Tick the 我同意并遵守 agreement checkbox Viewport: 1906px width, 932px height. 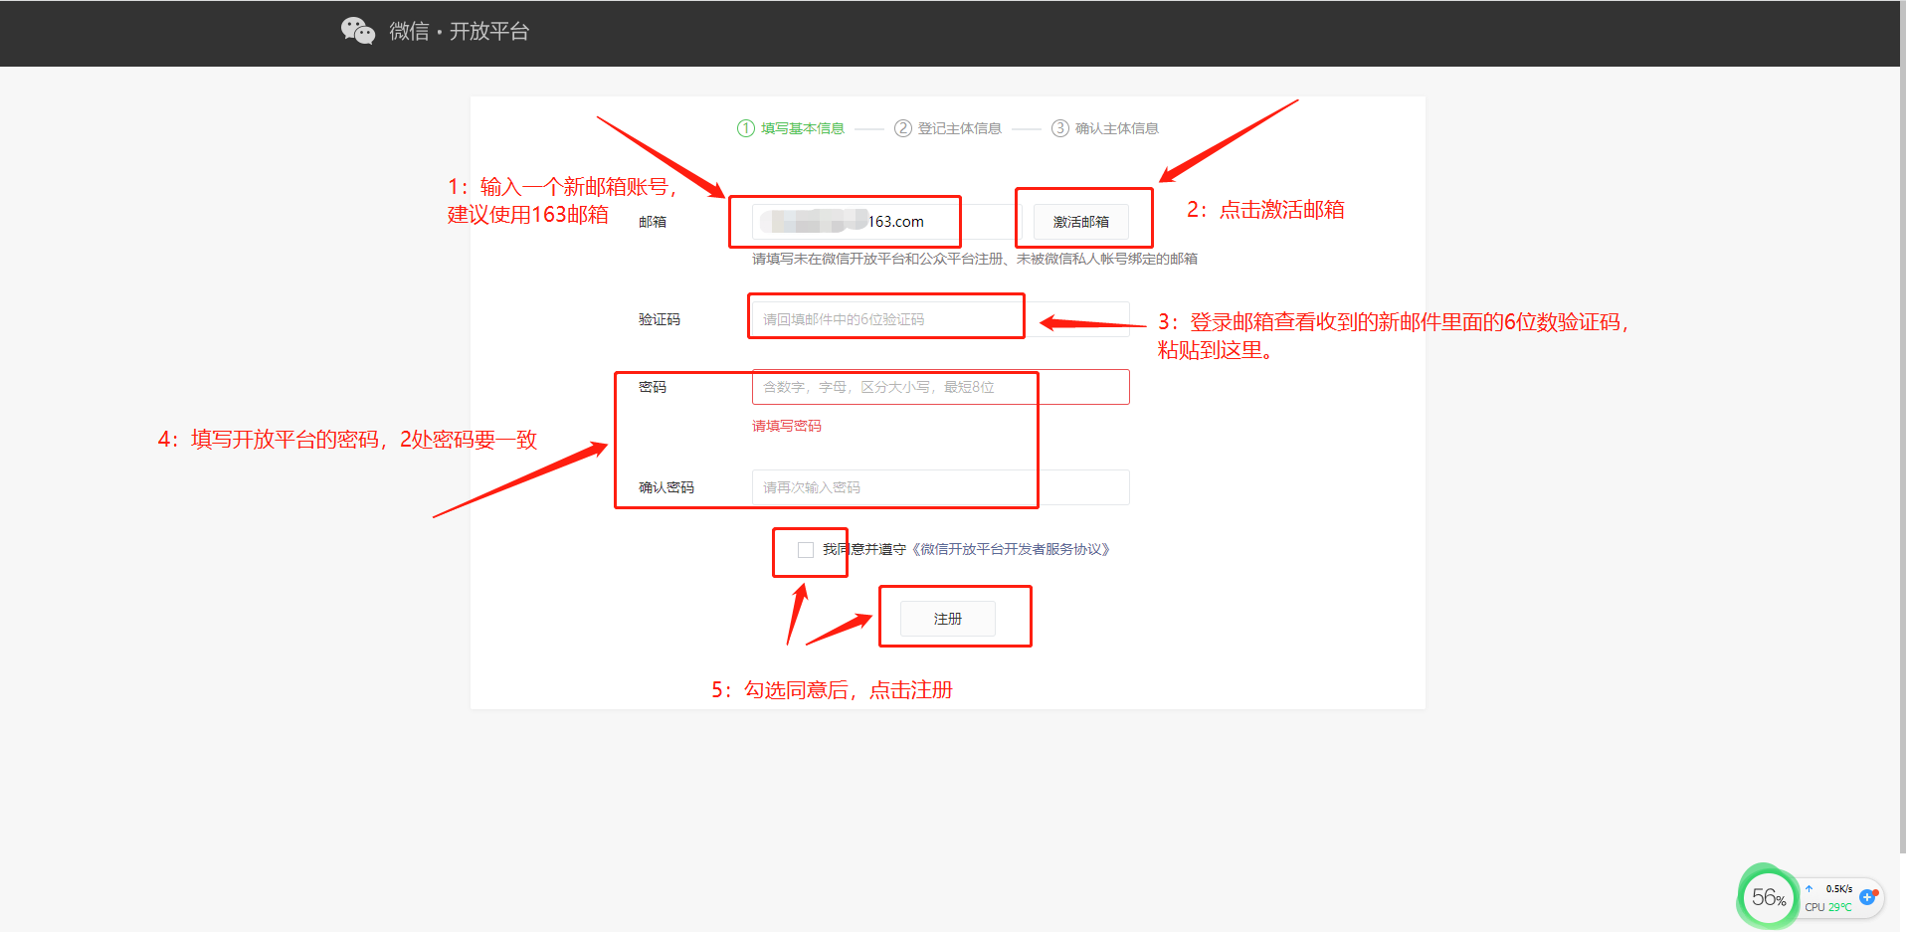[x=806, y=550]
